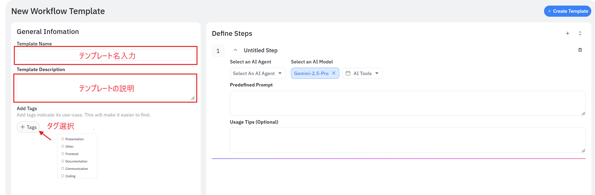
Task: Open the Select An AI Agent dropdown
Action: tap(257, 73)
